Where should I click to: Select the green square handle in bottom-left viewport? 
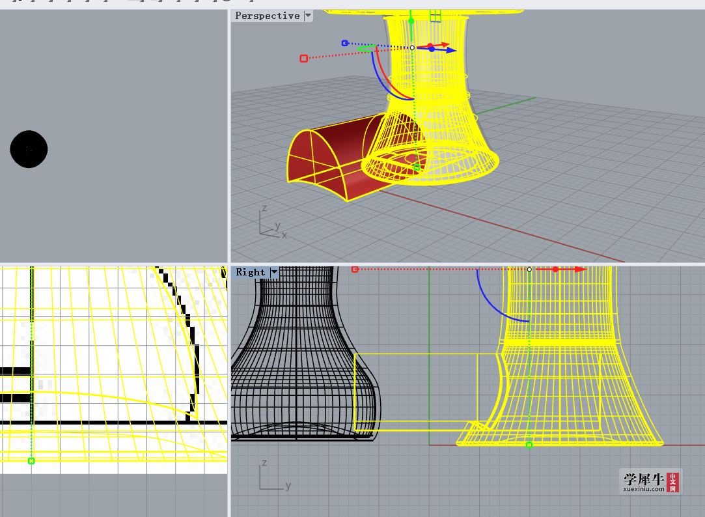(x=31, y=461)
